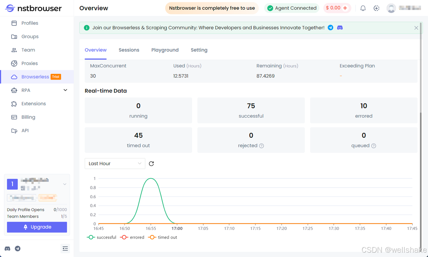Click the nstbrowser logo
The image size is (428, 257).
pos(33,8)
